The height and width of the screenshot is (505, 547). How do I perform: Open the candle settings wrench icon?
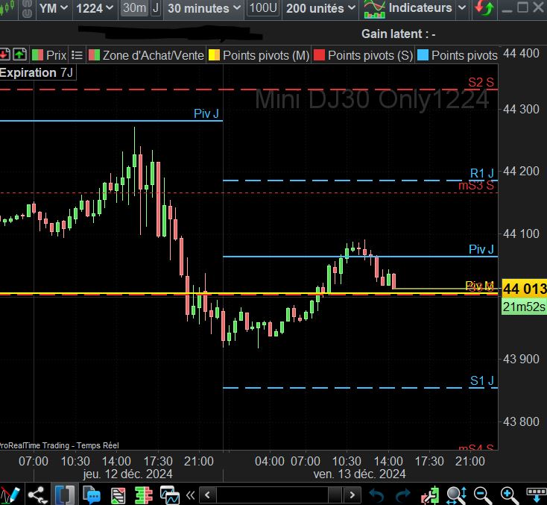431,495
